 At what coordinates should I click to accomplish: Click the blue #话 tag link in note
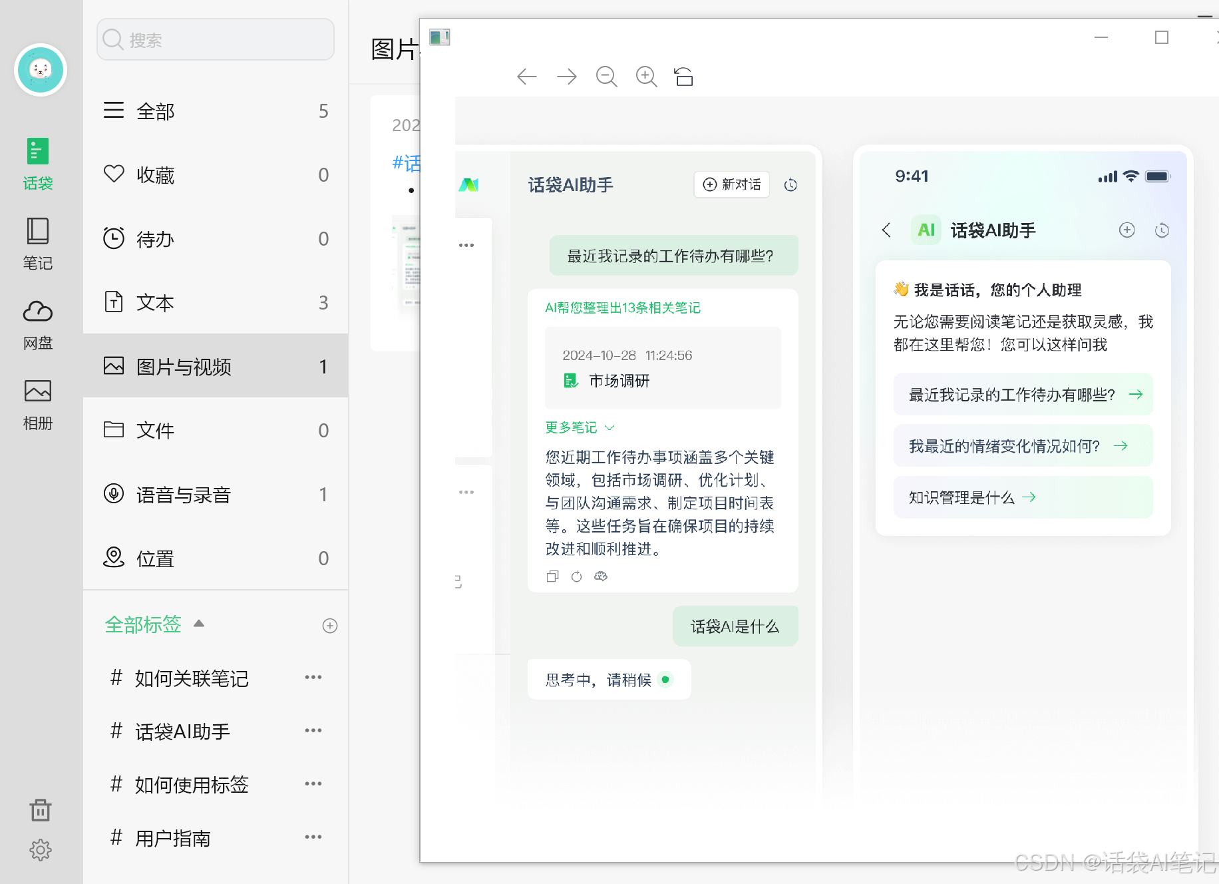[x=407, y=163]
